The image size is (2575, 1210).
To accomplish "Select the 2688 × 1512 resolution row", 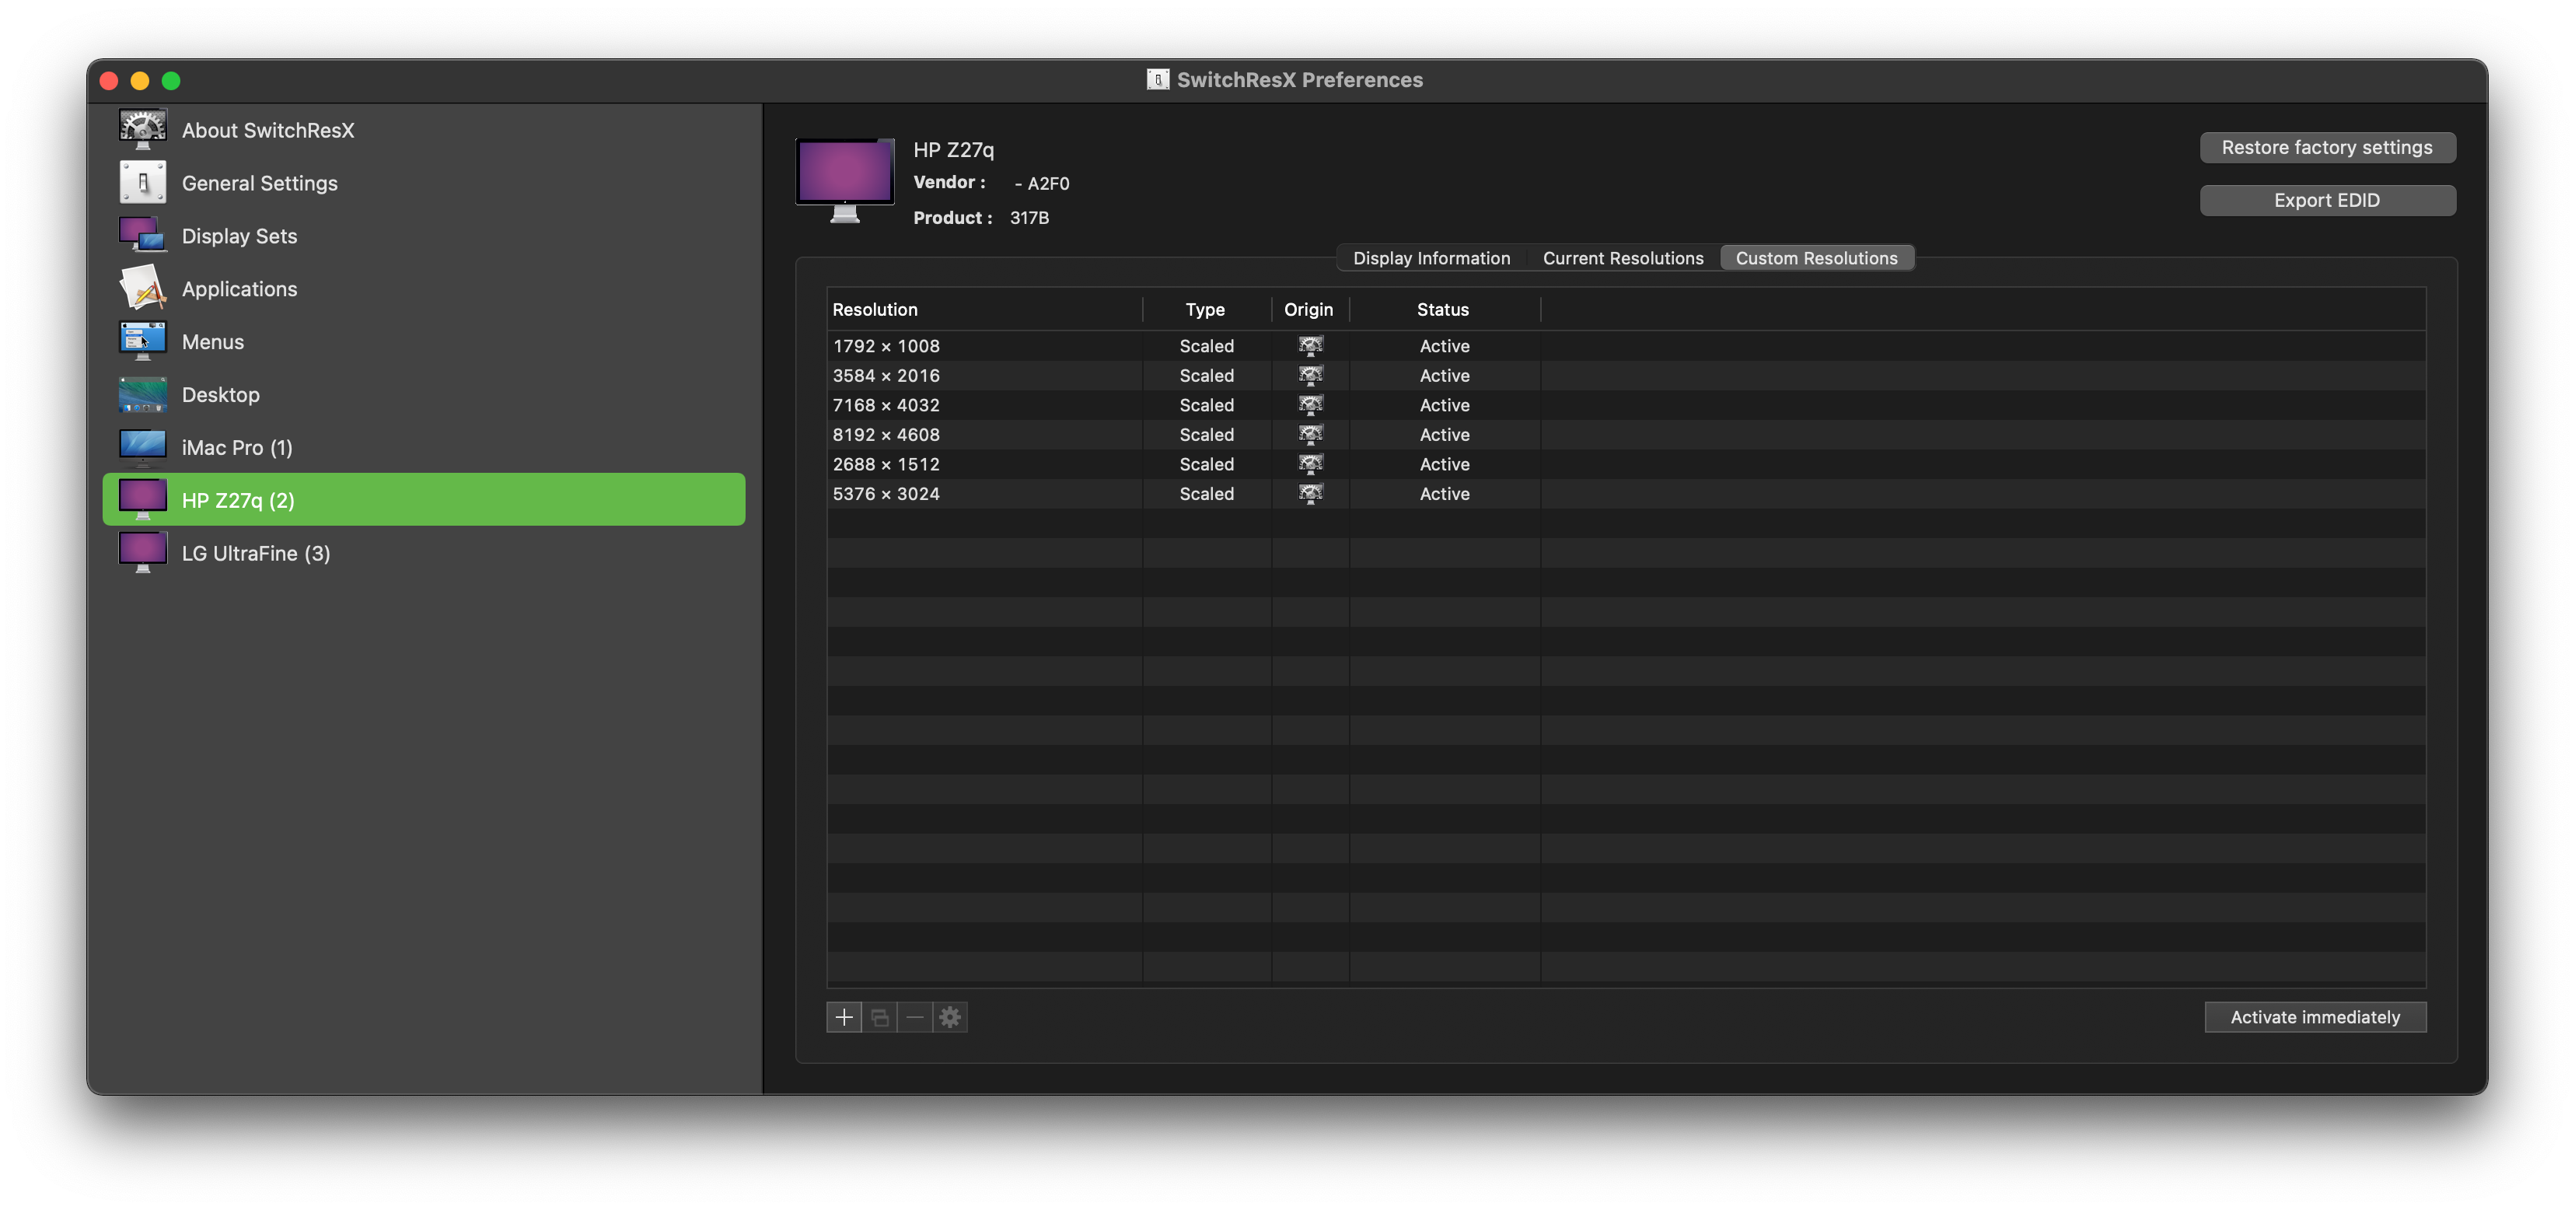I will point(1626,464).
